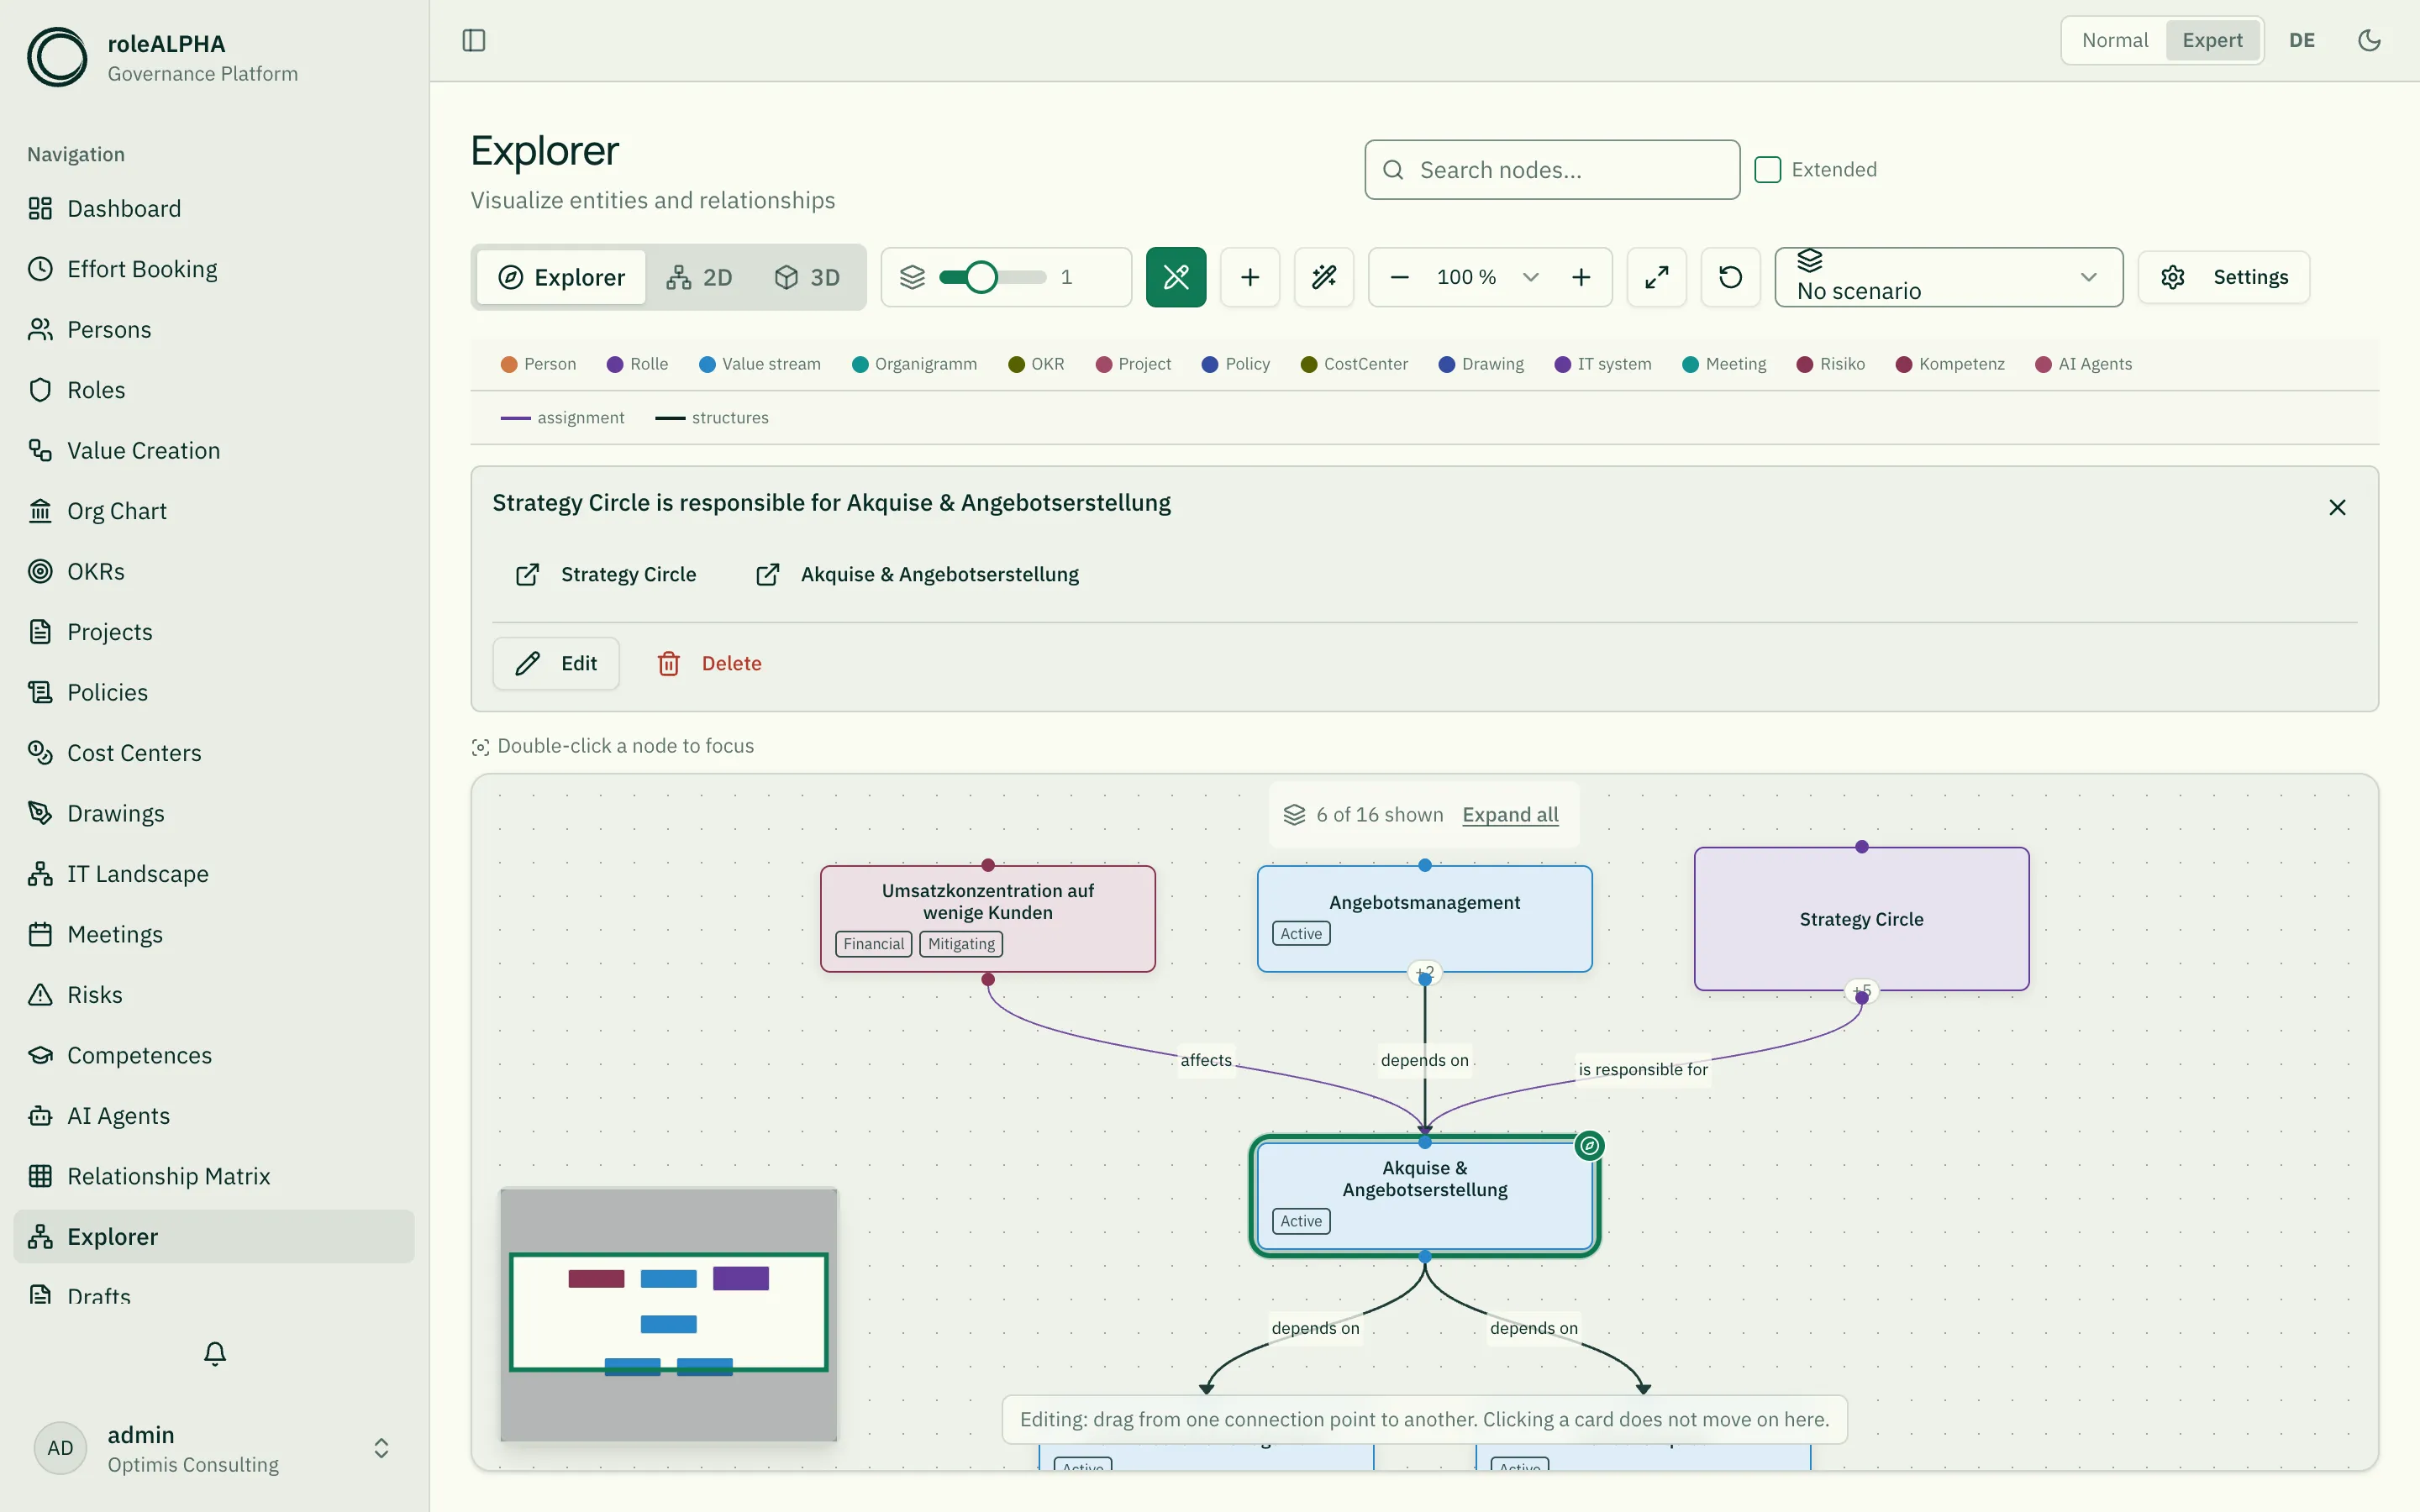
Task: Switch to the 2D view tab
Action: click(x=699, y=277)
